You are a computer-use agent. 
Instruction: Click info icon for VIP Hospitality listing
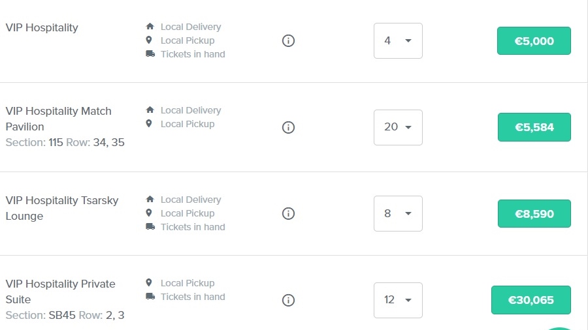pyautogui.click(x=288, y=41)
